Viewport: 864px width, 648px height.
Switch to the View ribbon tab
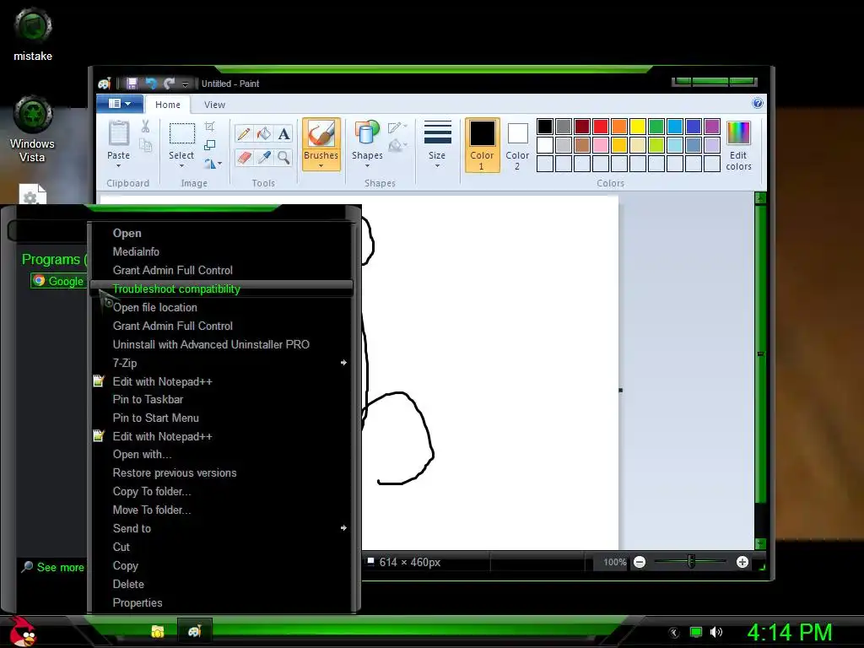coord(214,105)
